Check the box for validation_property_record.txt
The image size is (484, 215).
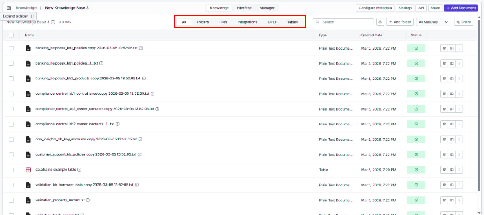coord(11,200)
